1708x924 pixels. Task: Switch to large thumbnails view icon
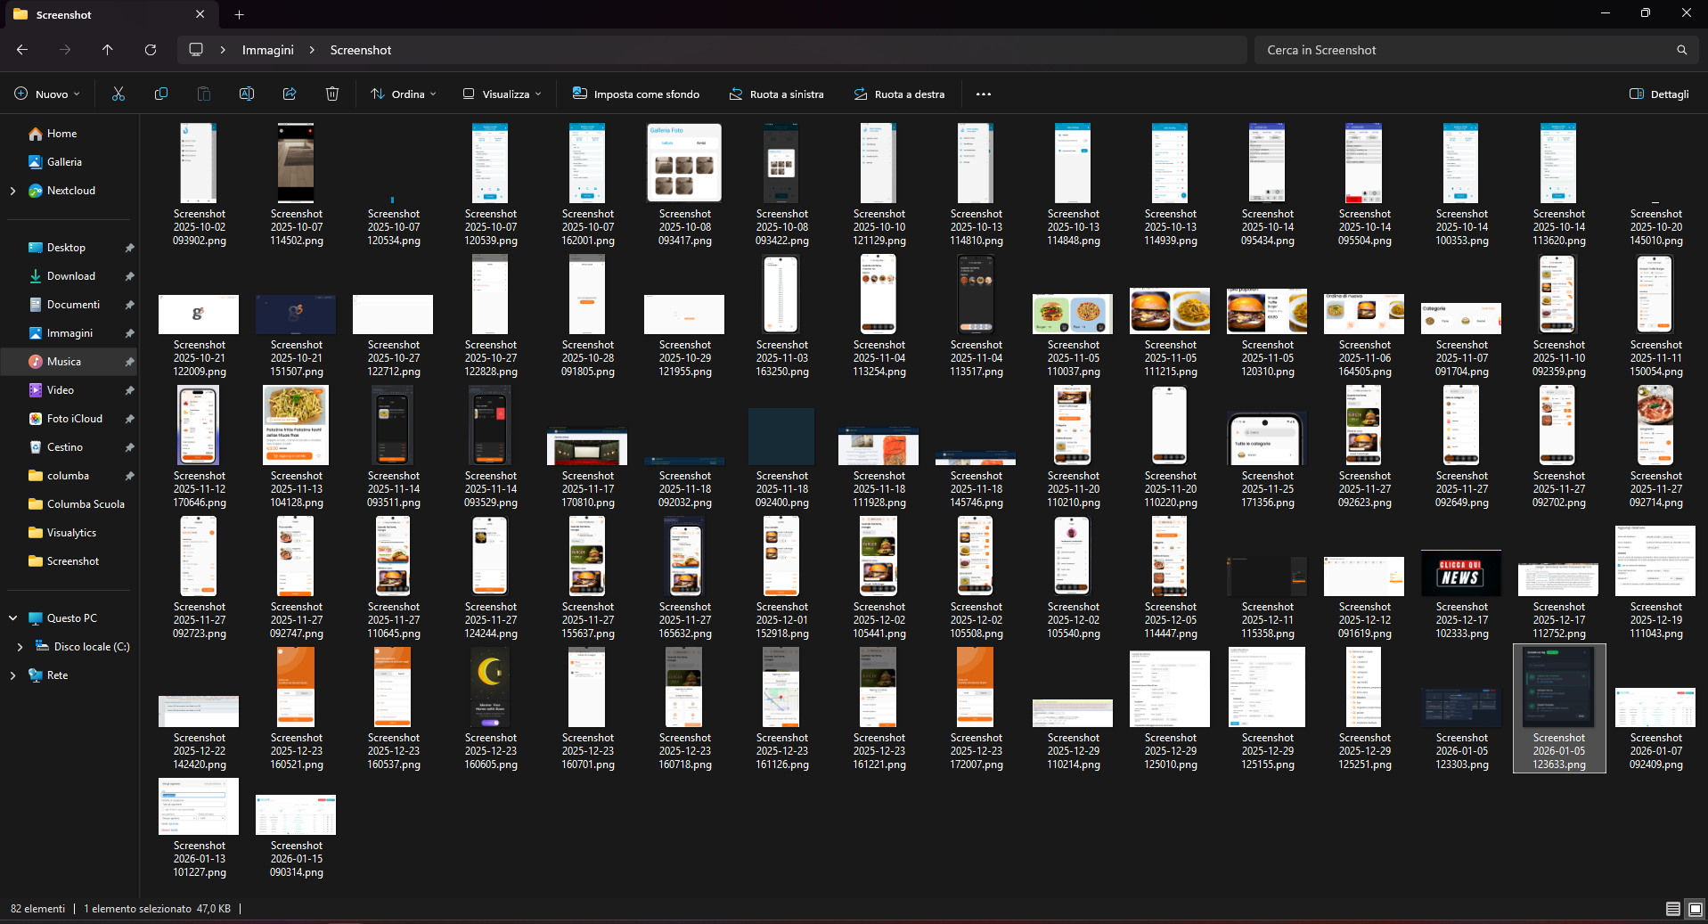(x=1696, y=909)
